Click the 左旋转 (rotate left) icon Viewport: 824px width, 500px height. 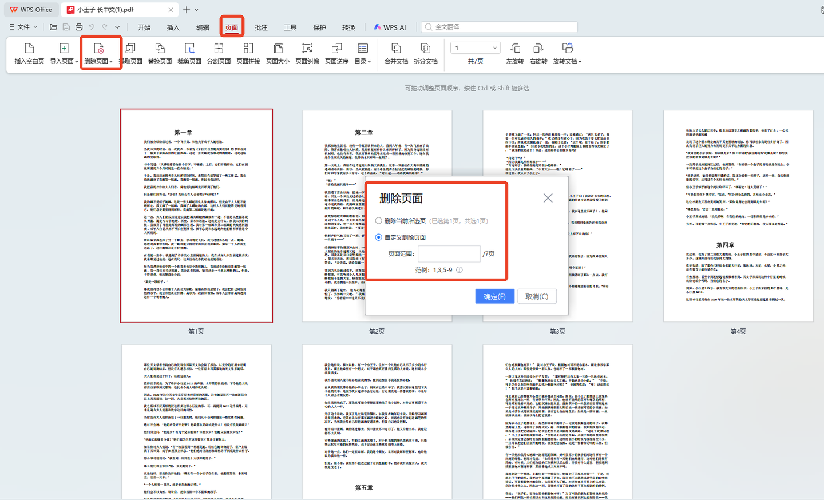[x=515, y=49]
